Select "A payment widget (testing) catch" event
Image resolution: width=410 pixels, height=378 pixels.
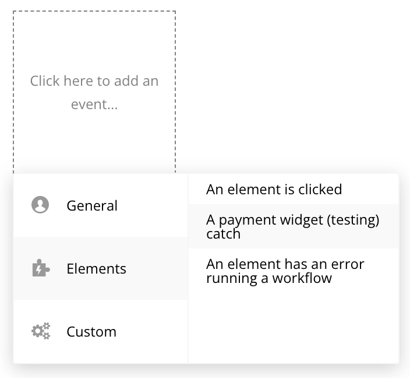pos(293,227)
